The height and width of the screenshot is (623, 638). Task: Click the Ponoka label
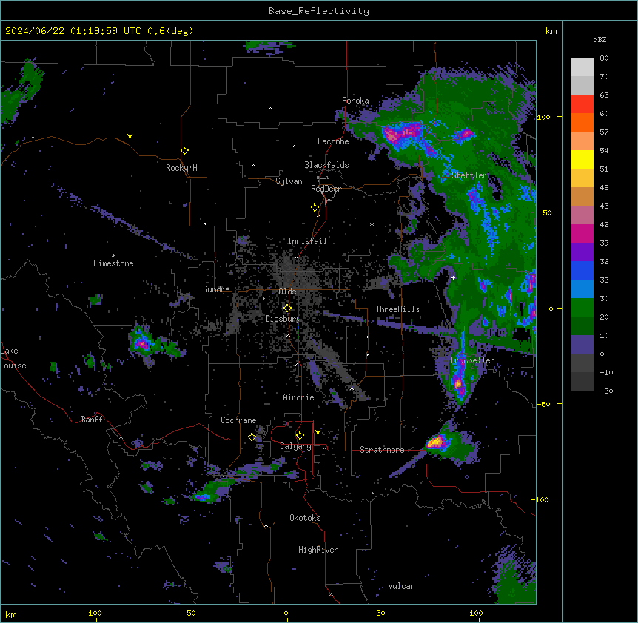pyautogui.click(x=355, y=101)
